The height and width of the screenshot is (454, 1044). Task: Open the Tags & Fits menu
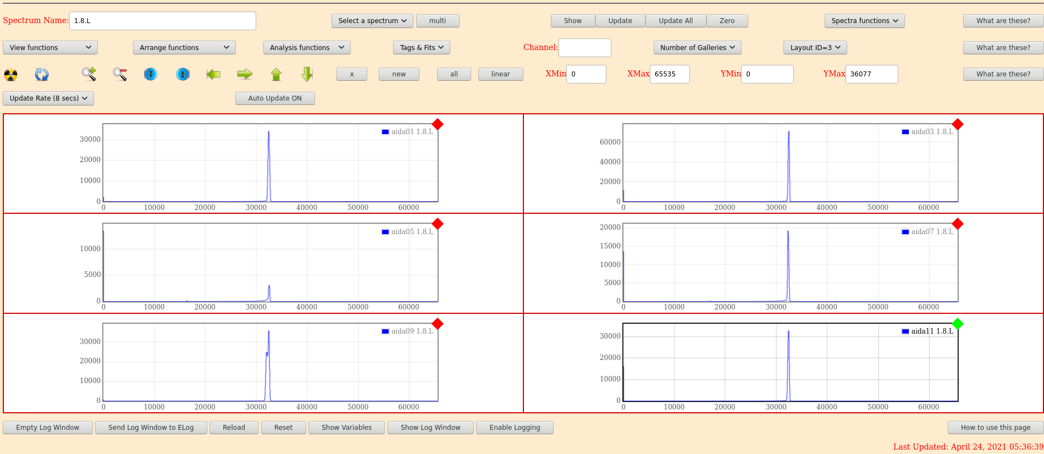[x=422, y=48]
